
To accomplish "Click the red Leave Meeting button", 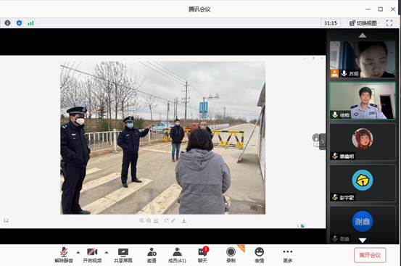I will click(x=370, y=255).
